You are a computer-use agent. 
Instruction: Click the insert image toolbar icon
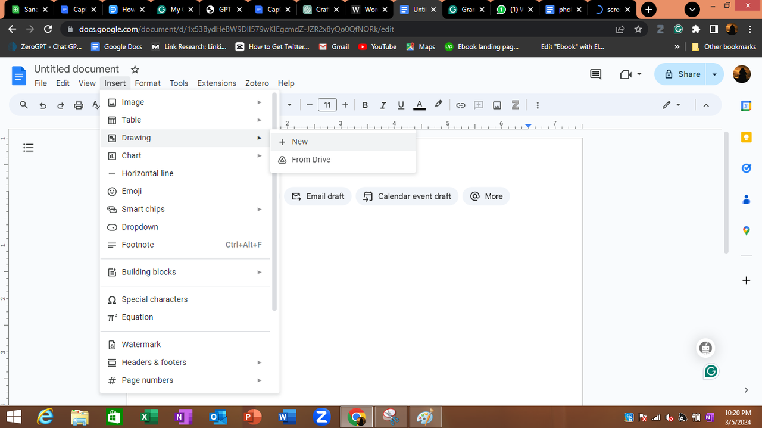pyautogui.click(x=496, y=105)
